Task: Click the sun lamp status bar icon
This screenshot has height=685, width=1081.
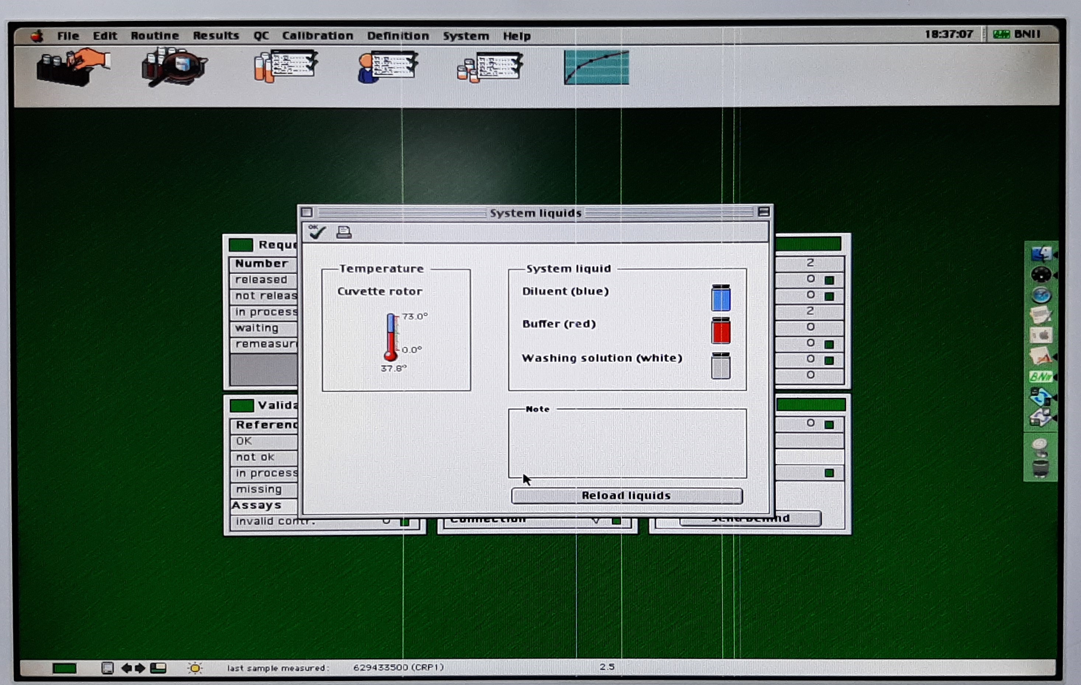Action: tap(195, 668)
